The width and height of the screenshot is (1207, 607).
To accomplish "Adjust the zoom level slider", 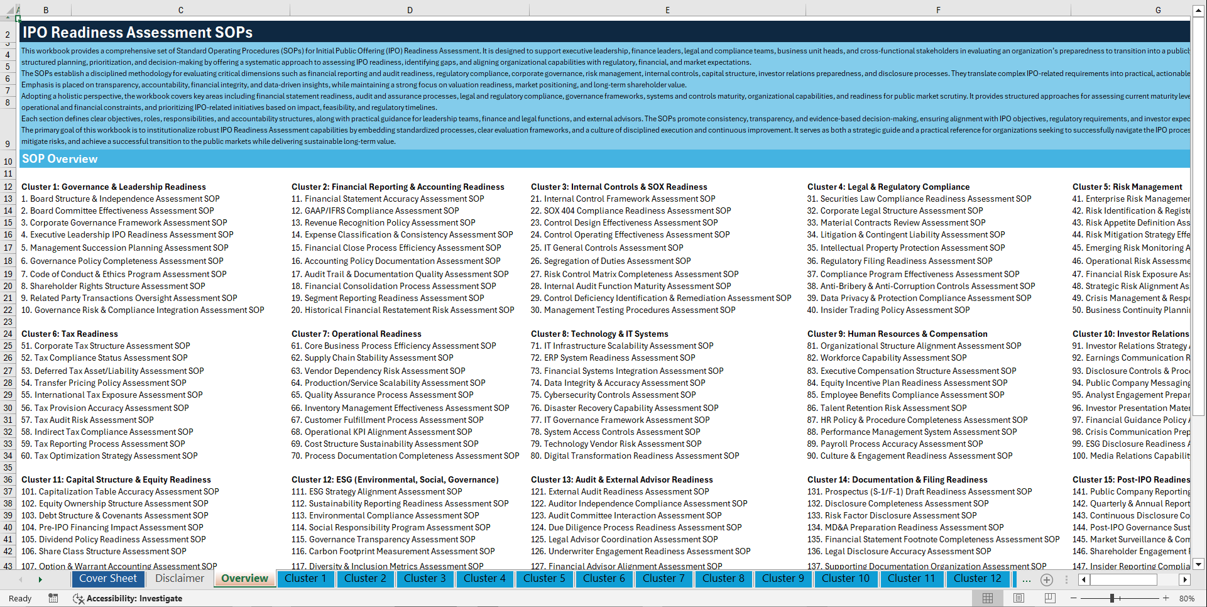I will point(1112,598).
